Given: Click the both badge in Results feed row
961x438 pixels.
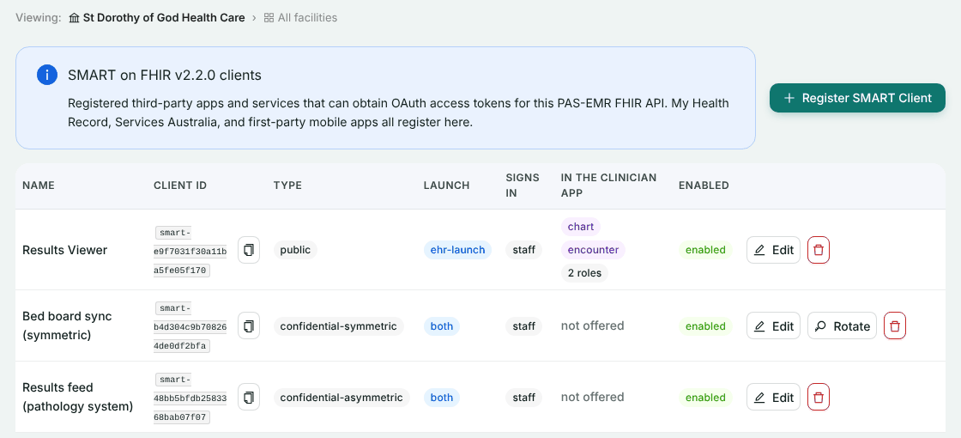Looking at the screenshot, I should pyautogui.click(x=441, y=397).
